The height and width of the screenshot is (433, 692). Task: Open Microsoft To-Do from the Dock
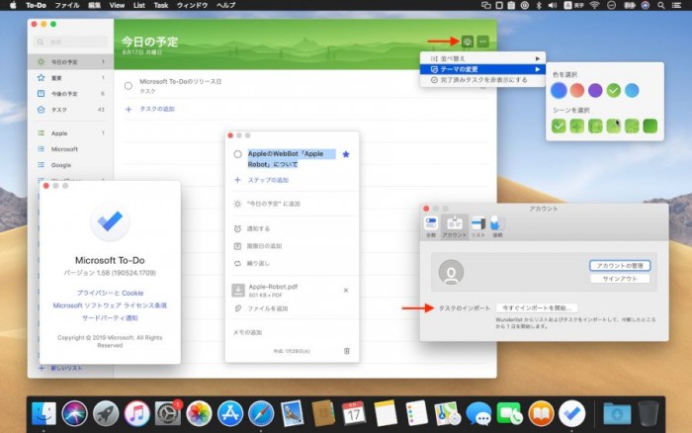pos(570,412)
